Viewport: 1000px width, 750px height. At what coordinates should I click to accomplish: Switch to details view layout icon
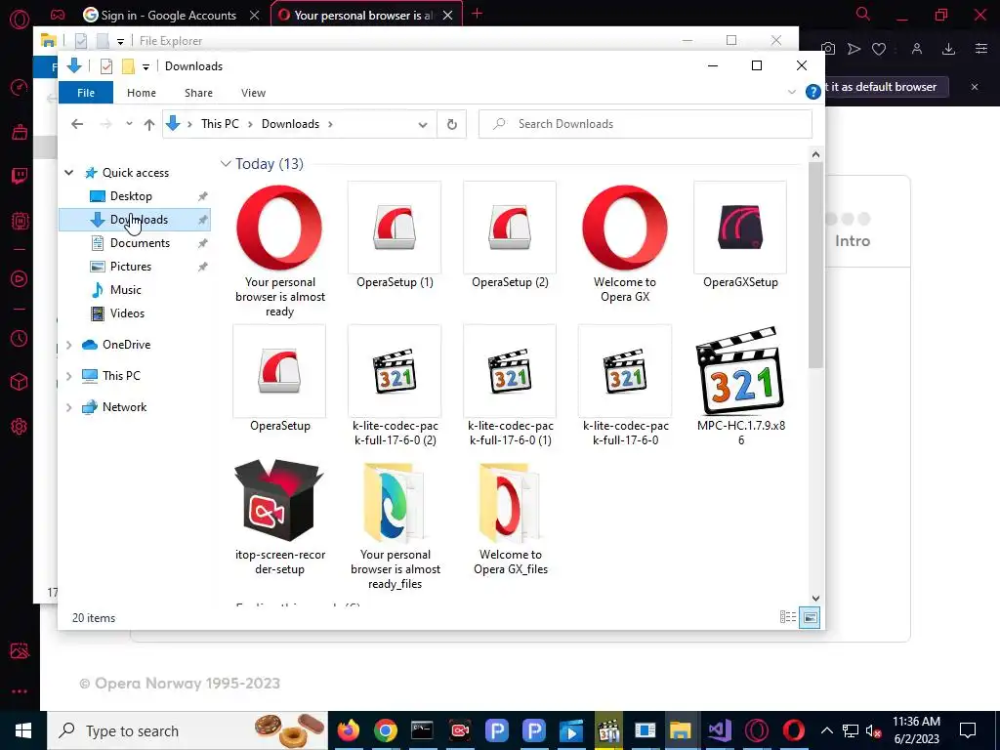(788, 617)
